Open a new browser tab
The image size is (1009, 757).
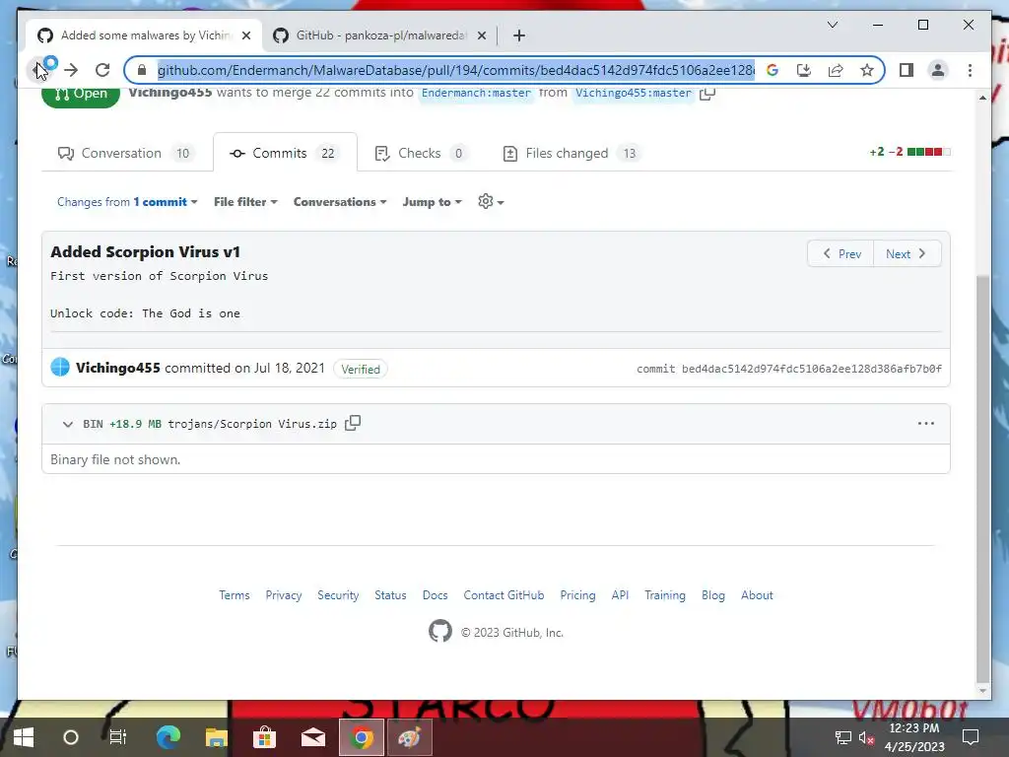tap(519, 35)
